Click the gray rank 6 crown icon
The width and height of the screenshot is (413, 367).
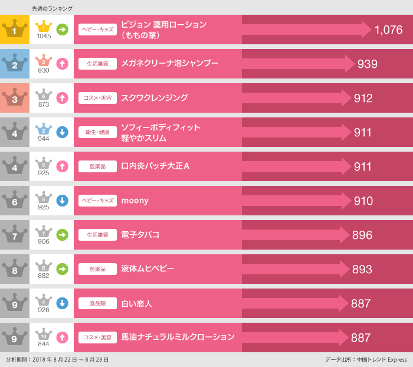tap(14, 200)
